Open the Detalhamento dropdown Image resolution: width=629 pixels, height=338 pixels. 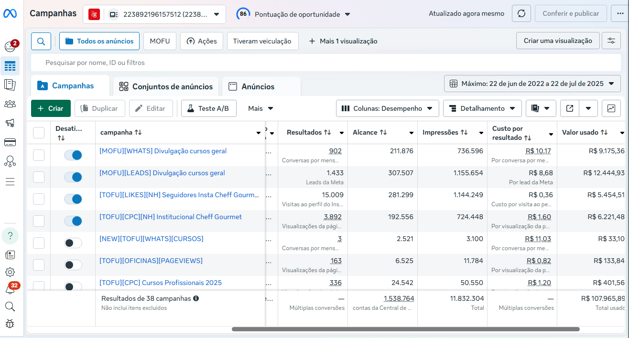(x=482, y=108)
